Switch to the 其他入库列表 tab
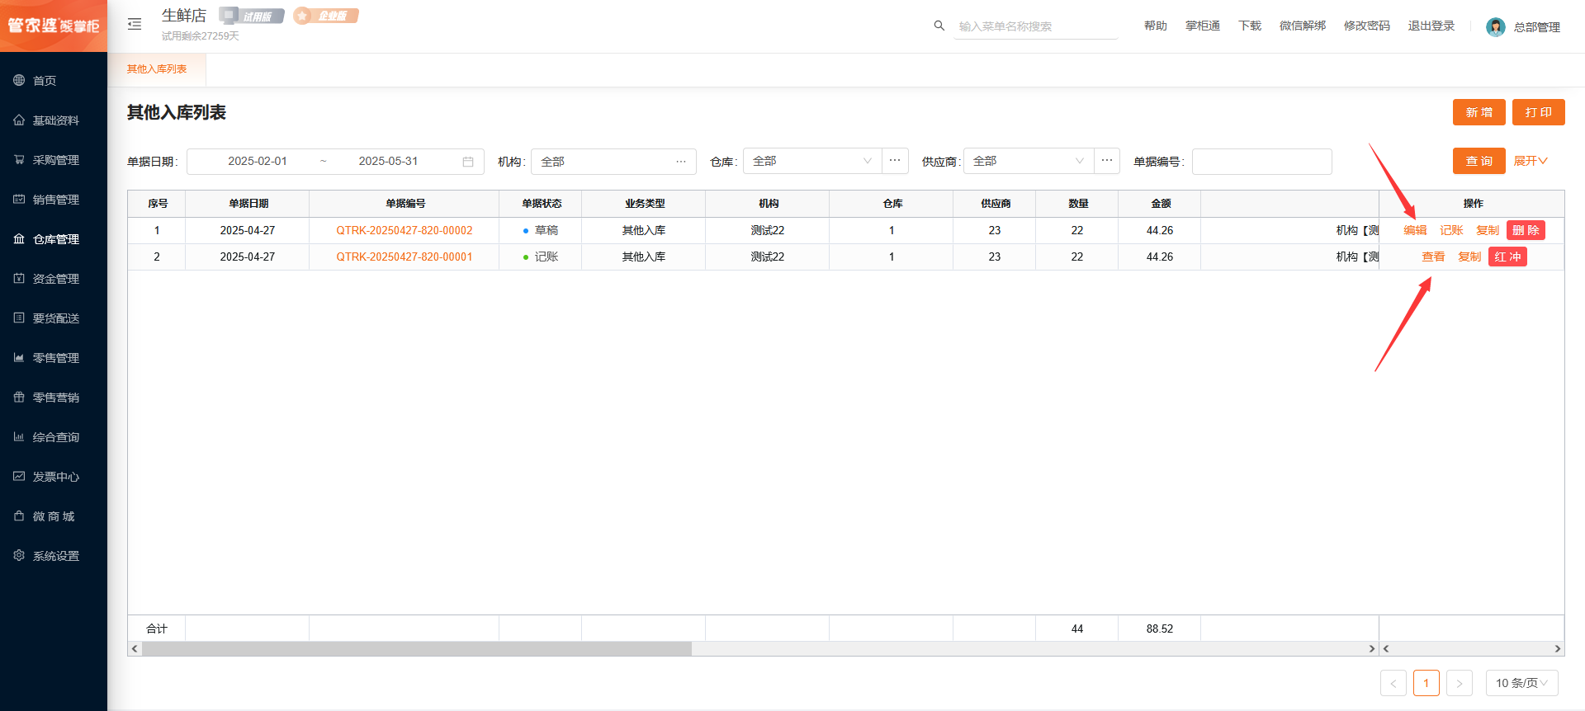Image resolution: width=1585 pixels, height=711 pixels. [157, 69]
